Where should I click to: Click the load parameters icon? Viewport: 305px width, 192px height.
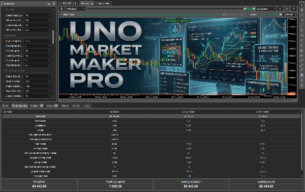click(49, 4)
